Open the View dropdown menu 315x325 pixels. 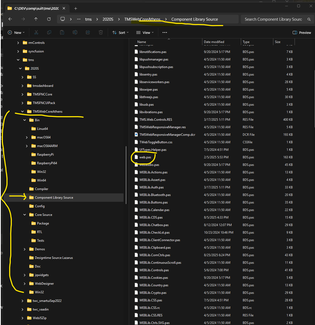(x=145, y=33)
